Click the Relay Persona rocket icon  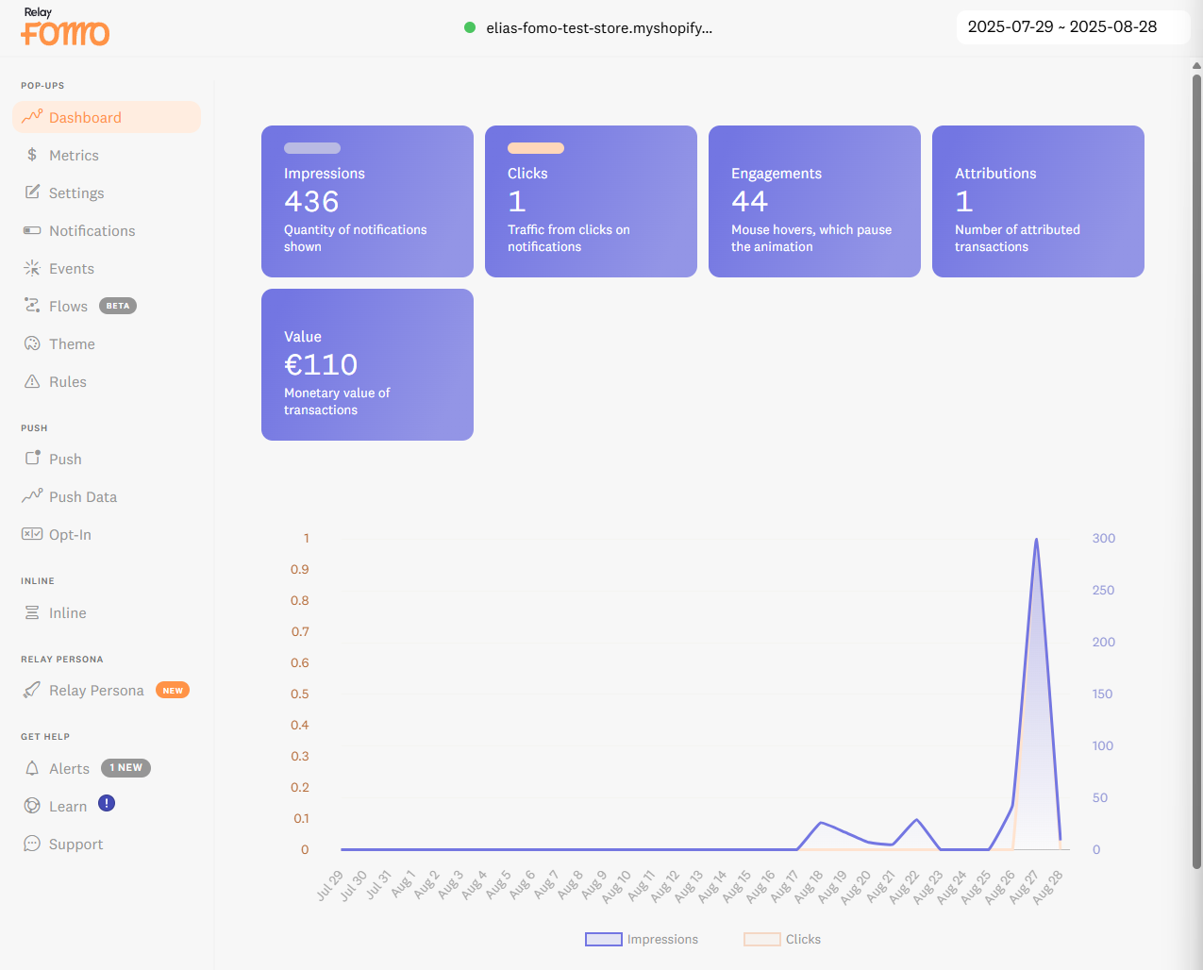coord(32,690)
